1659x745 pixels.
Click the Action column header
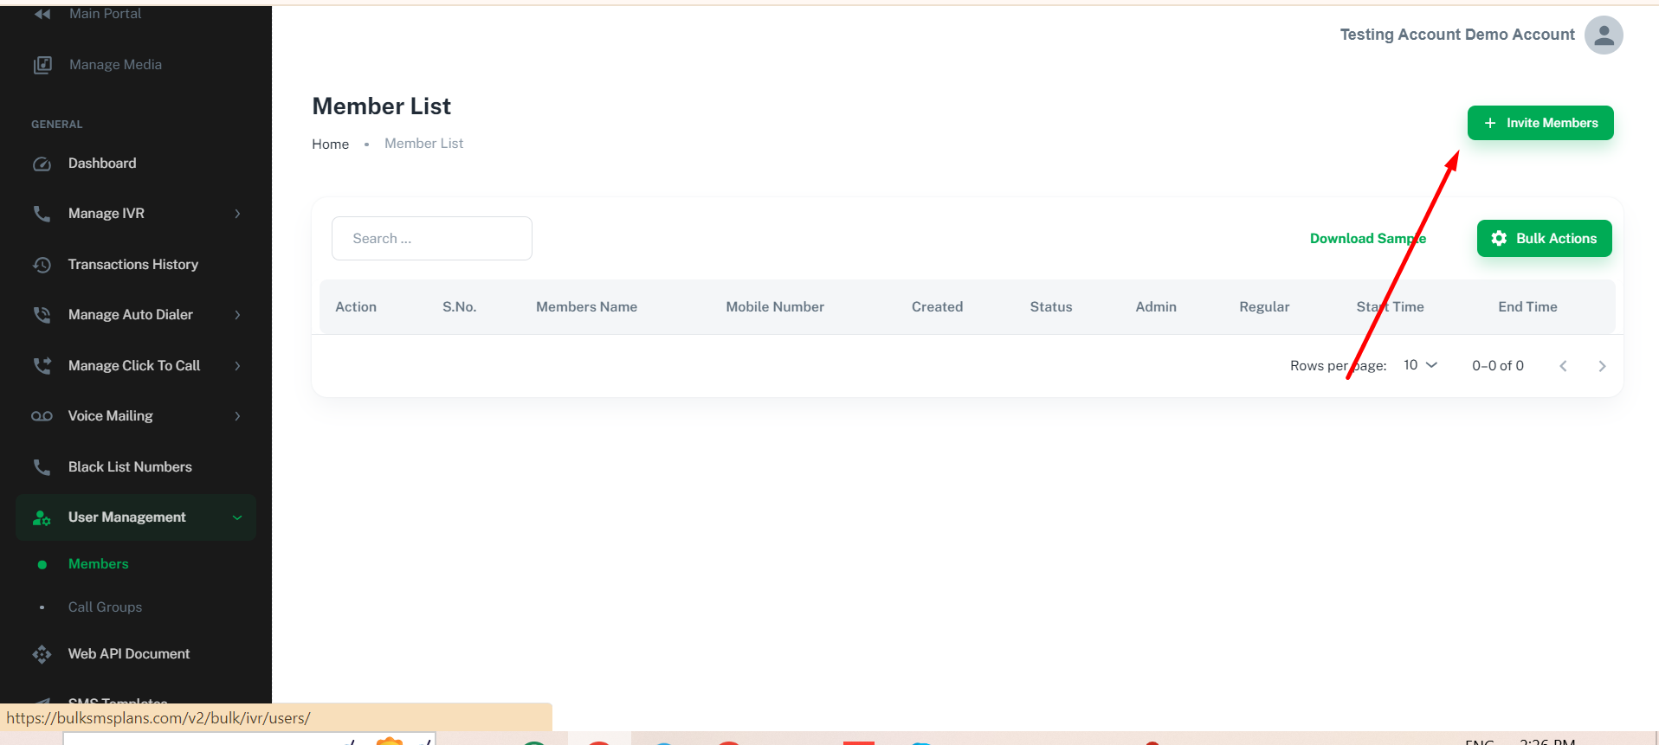click(x=356, y=307)
